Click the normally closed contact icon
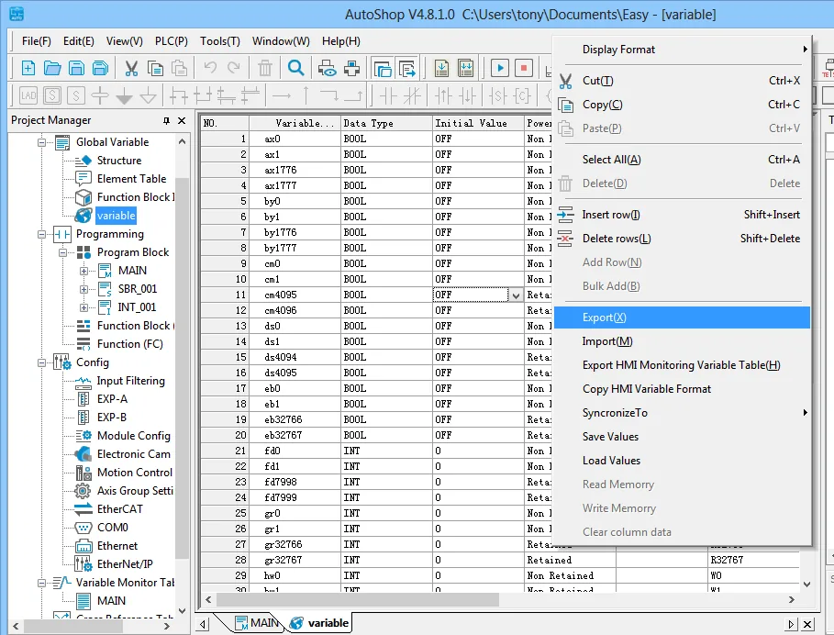 pyautogui.click(x=412, y=95)
